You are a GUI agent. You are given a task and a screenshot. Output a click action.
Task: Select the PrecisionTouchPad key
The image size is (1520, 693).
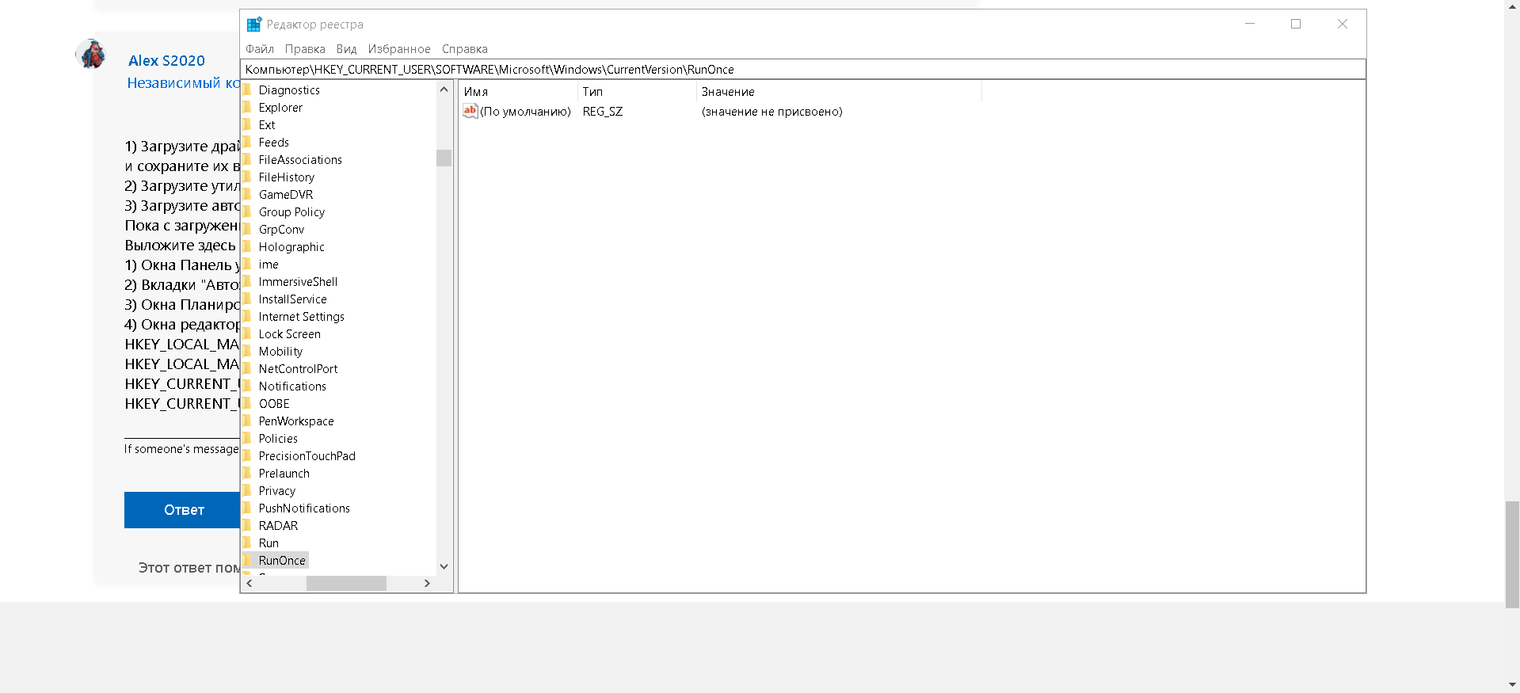[x=307, y=456]
